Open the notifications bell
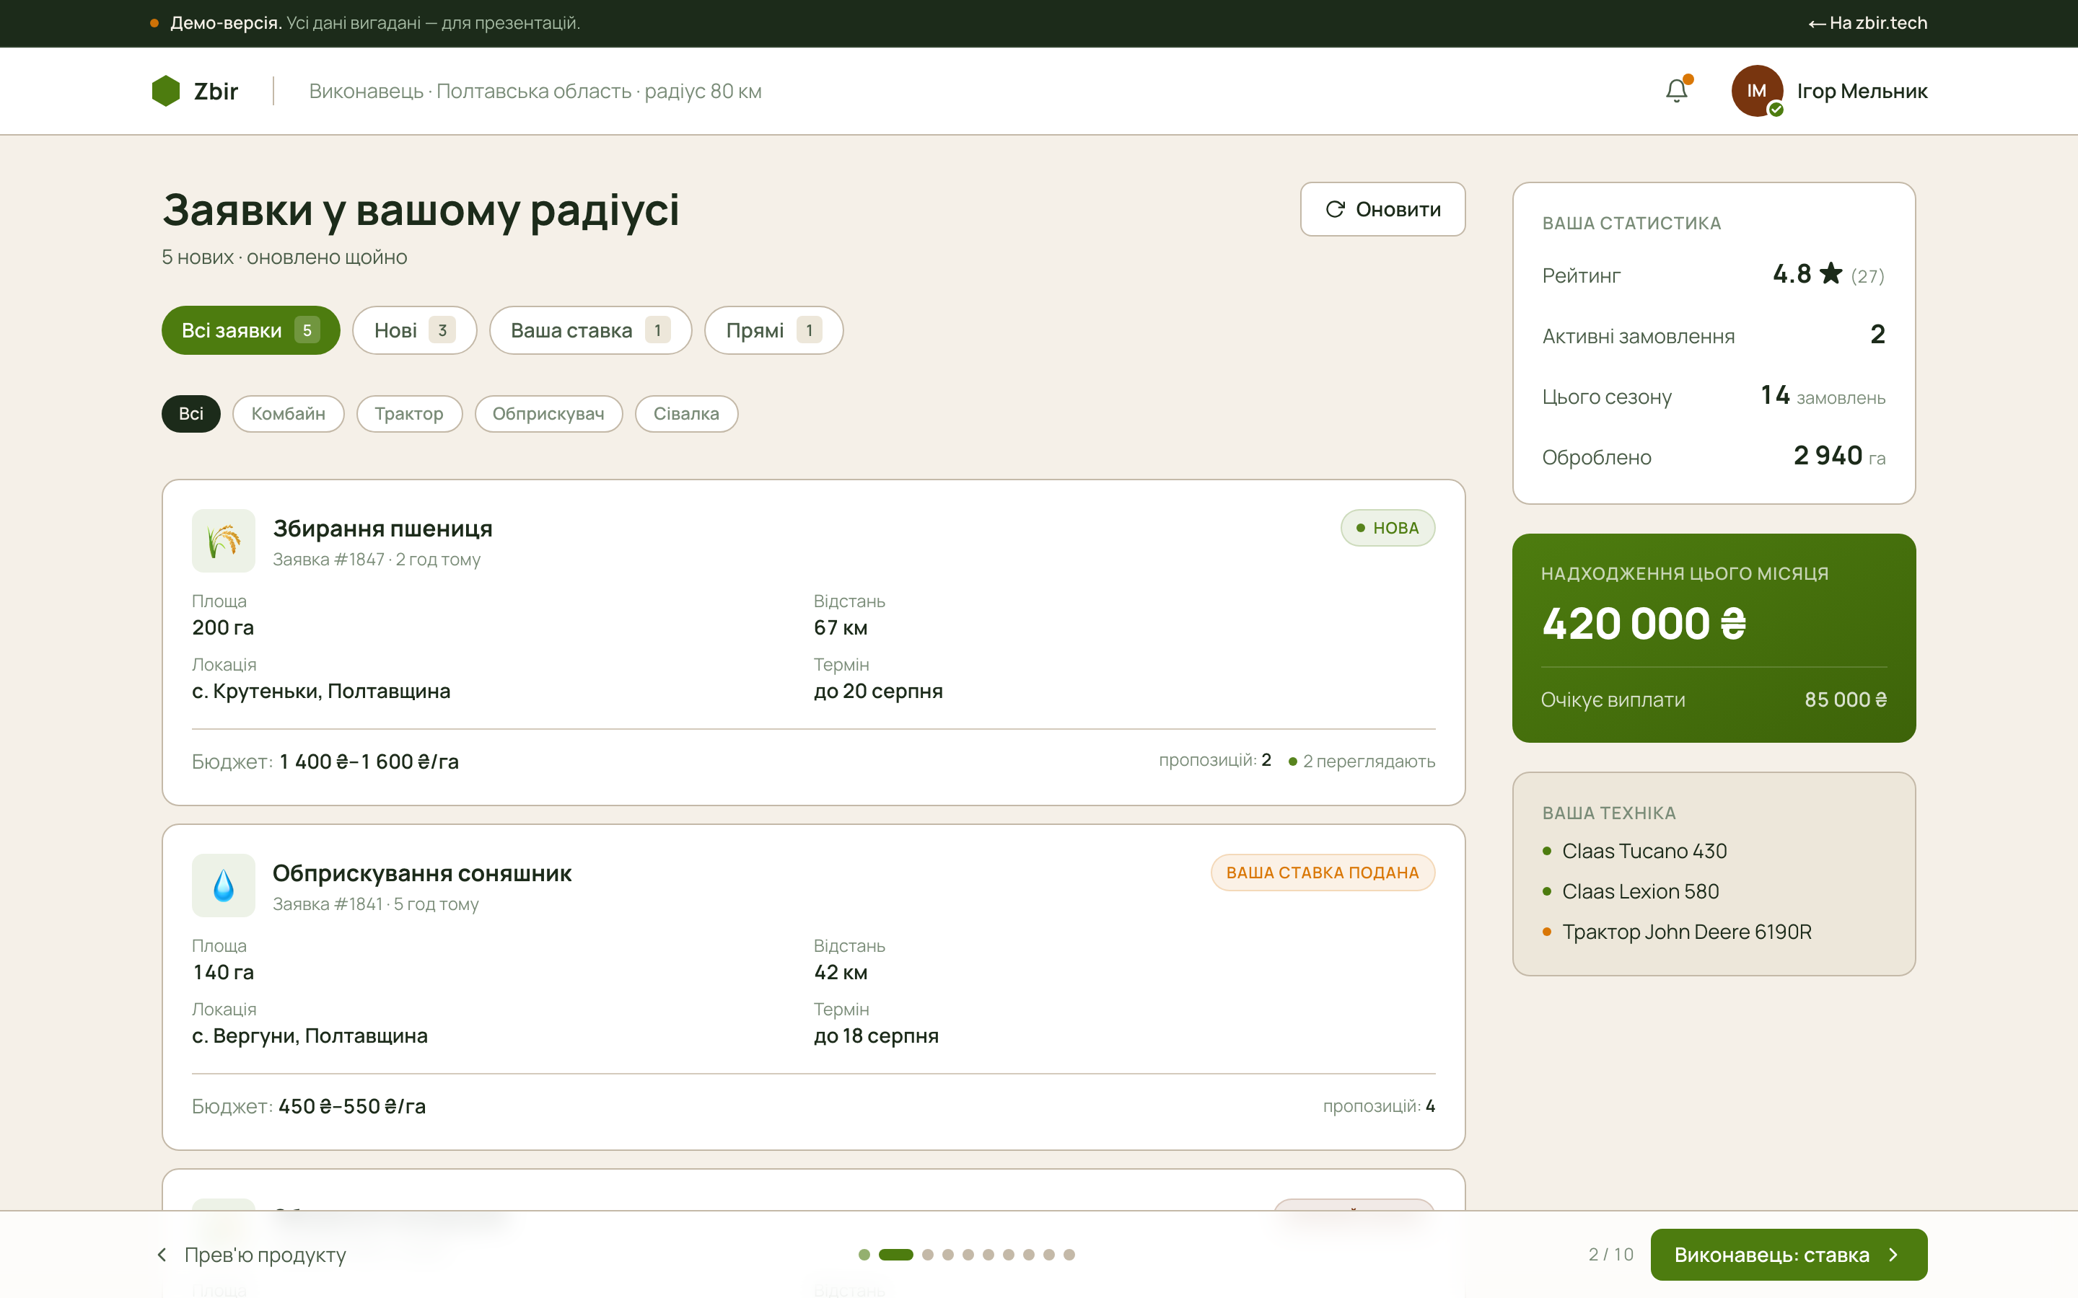The height and width of the screenshot is (1298, 2078). point(1676,90)
